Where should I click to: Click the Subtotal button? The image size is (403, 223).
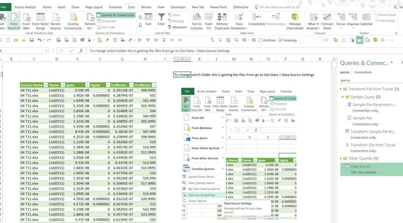(366, 19)
